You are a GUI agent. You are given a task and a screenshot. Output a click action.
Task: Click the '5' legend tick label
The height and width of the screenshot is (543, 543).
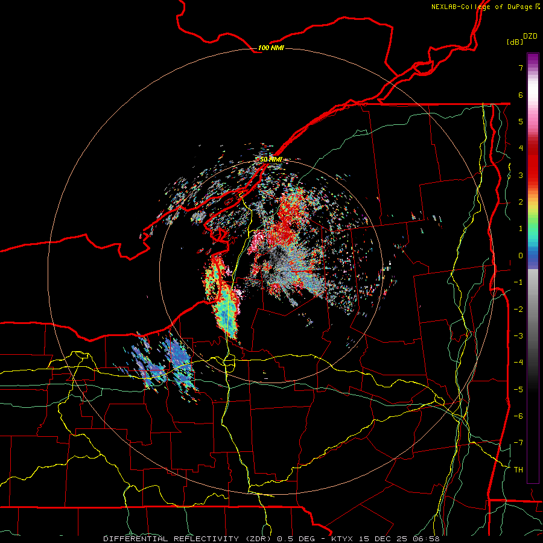tap(521, 121)
